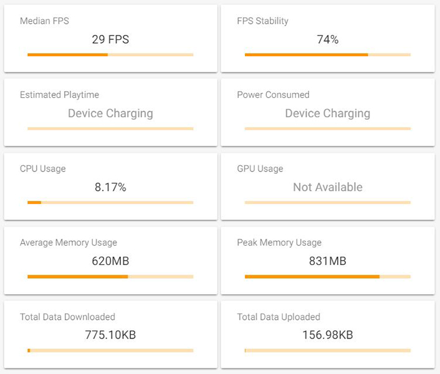The height and width of the screenshot is (374, 440).
Task: Click the 8.17% CPU usage value
Action: (x=110, y=187)
